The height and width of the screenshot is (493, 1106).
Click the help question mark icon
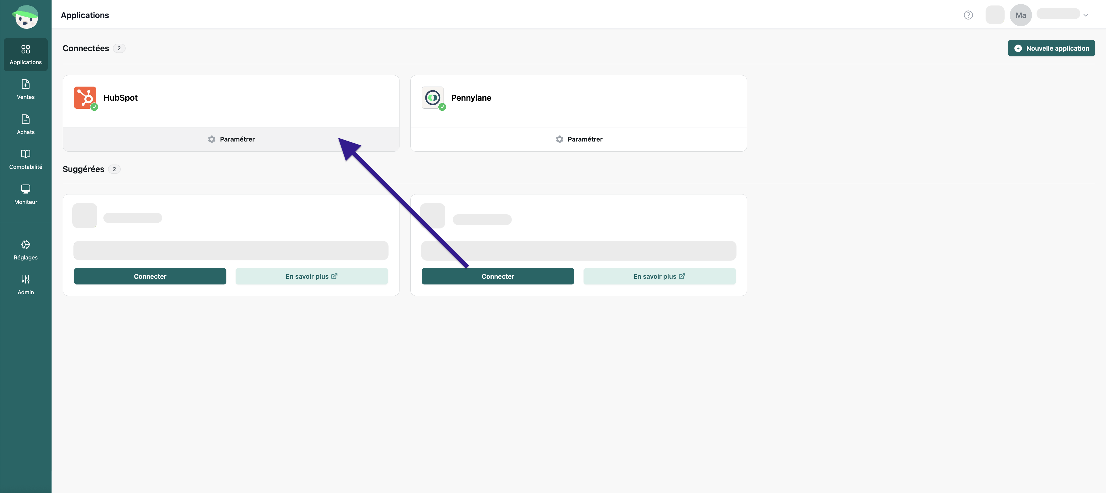click(968, 15)
